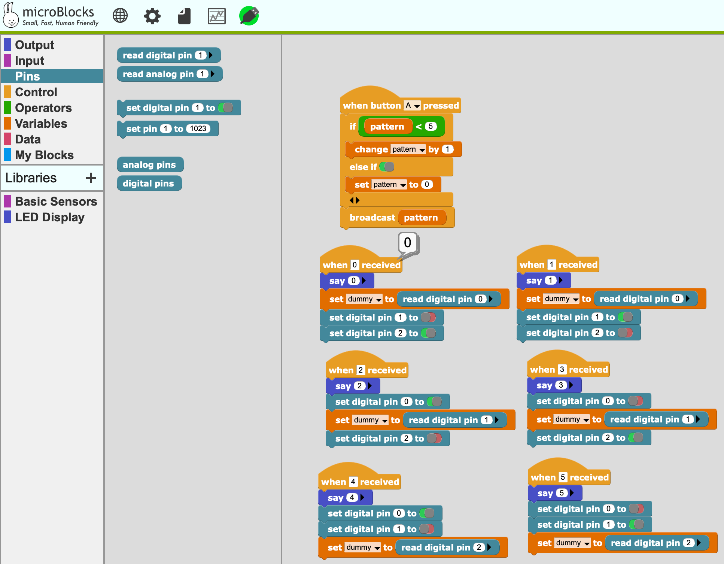This screenshot has height=564, width=724.
Task: Select the Control category
Action: pyautogui.click(x=36, y=92)
